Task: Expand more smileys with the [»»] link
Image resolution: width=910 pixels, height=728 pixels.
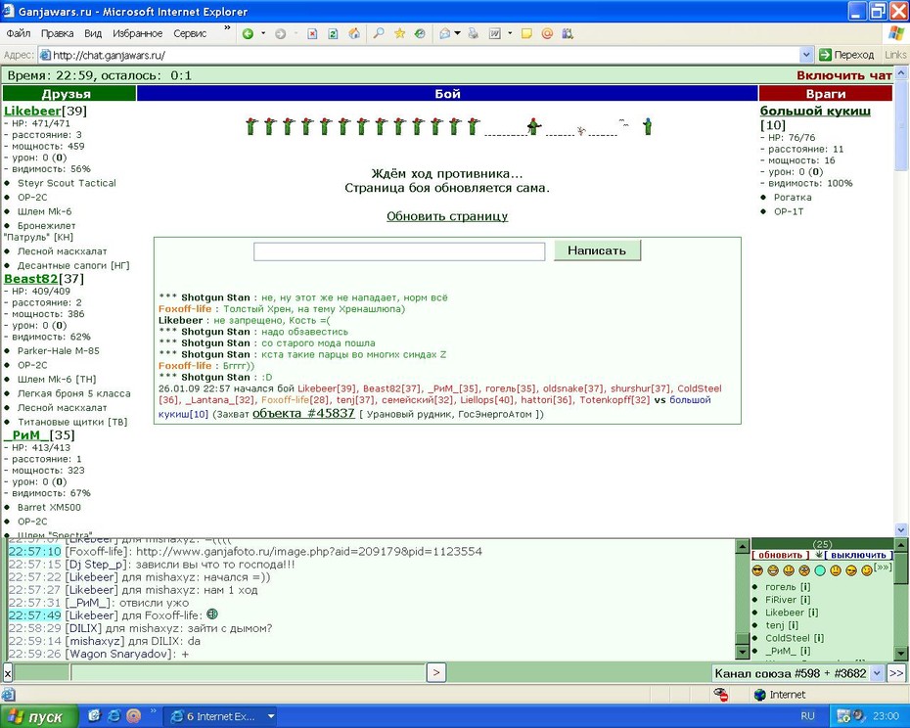Action: [x=883, y=568]
